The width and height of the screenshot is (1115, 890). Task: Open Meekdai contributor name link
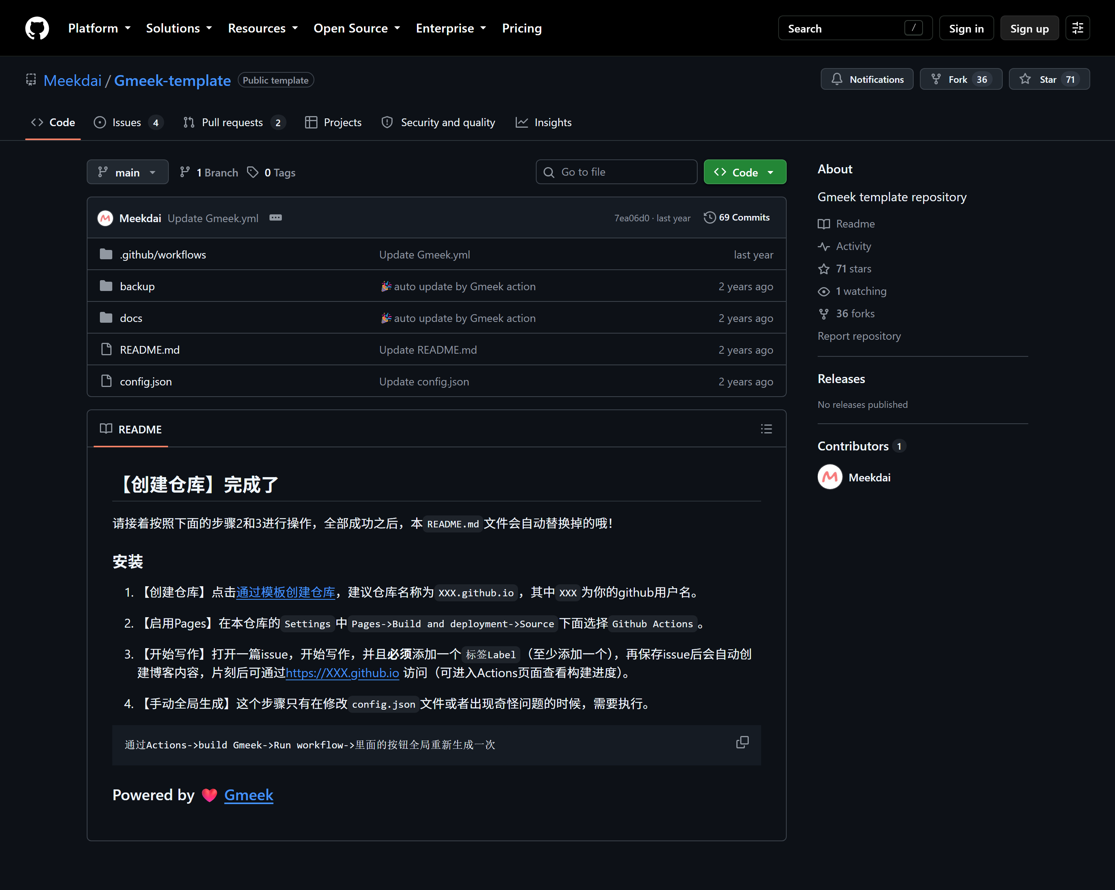pos(869,478)
